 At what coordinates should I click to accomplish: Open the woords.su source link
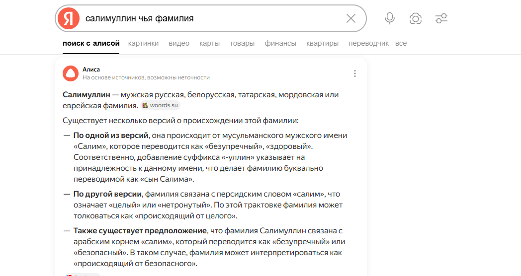pos(161,105)
